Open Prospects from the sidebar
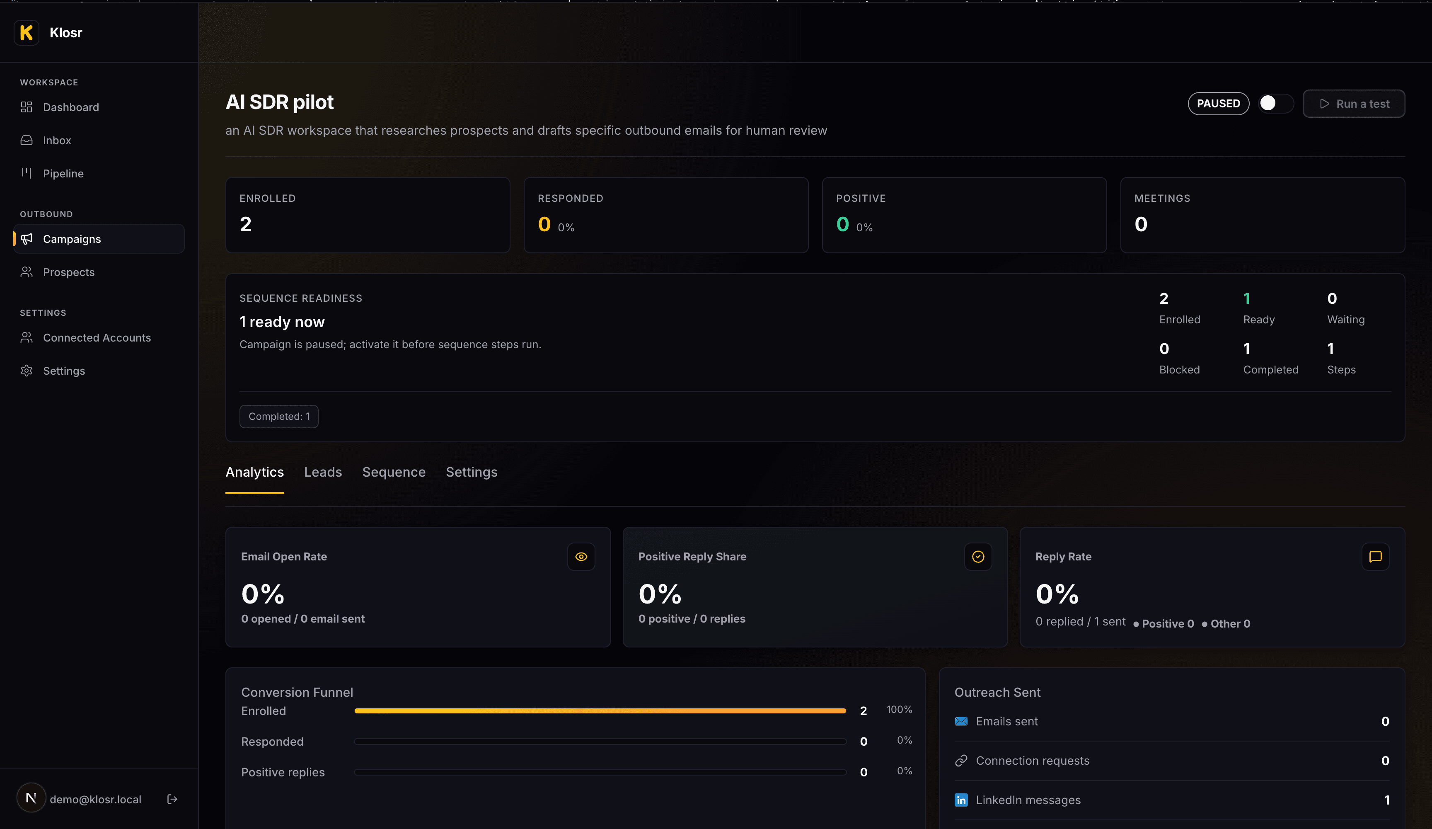Viewport: 1432px width, 829px height. point(99,272)
